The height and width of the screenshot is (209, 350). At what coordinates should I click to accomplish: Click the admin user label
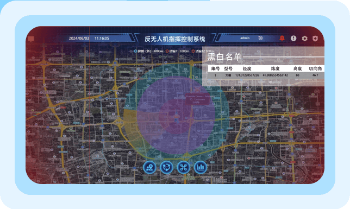click(x=245, y=38)
